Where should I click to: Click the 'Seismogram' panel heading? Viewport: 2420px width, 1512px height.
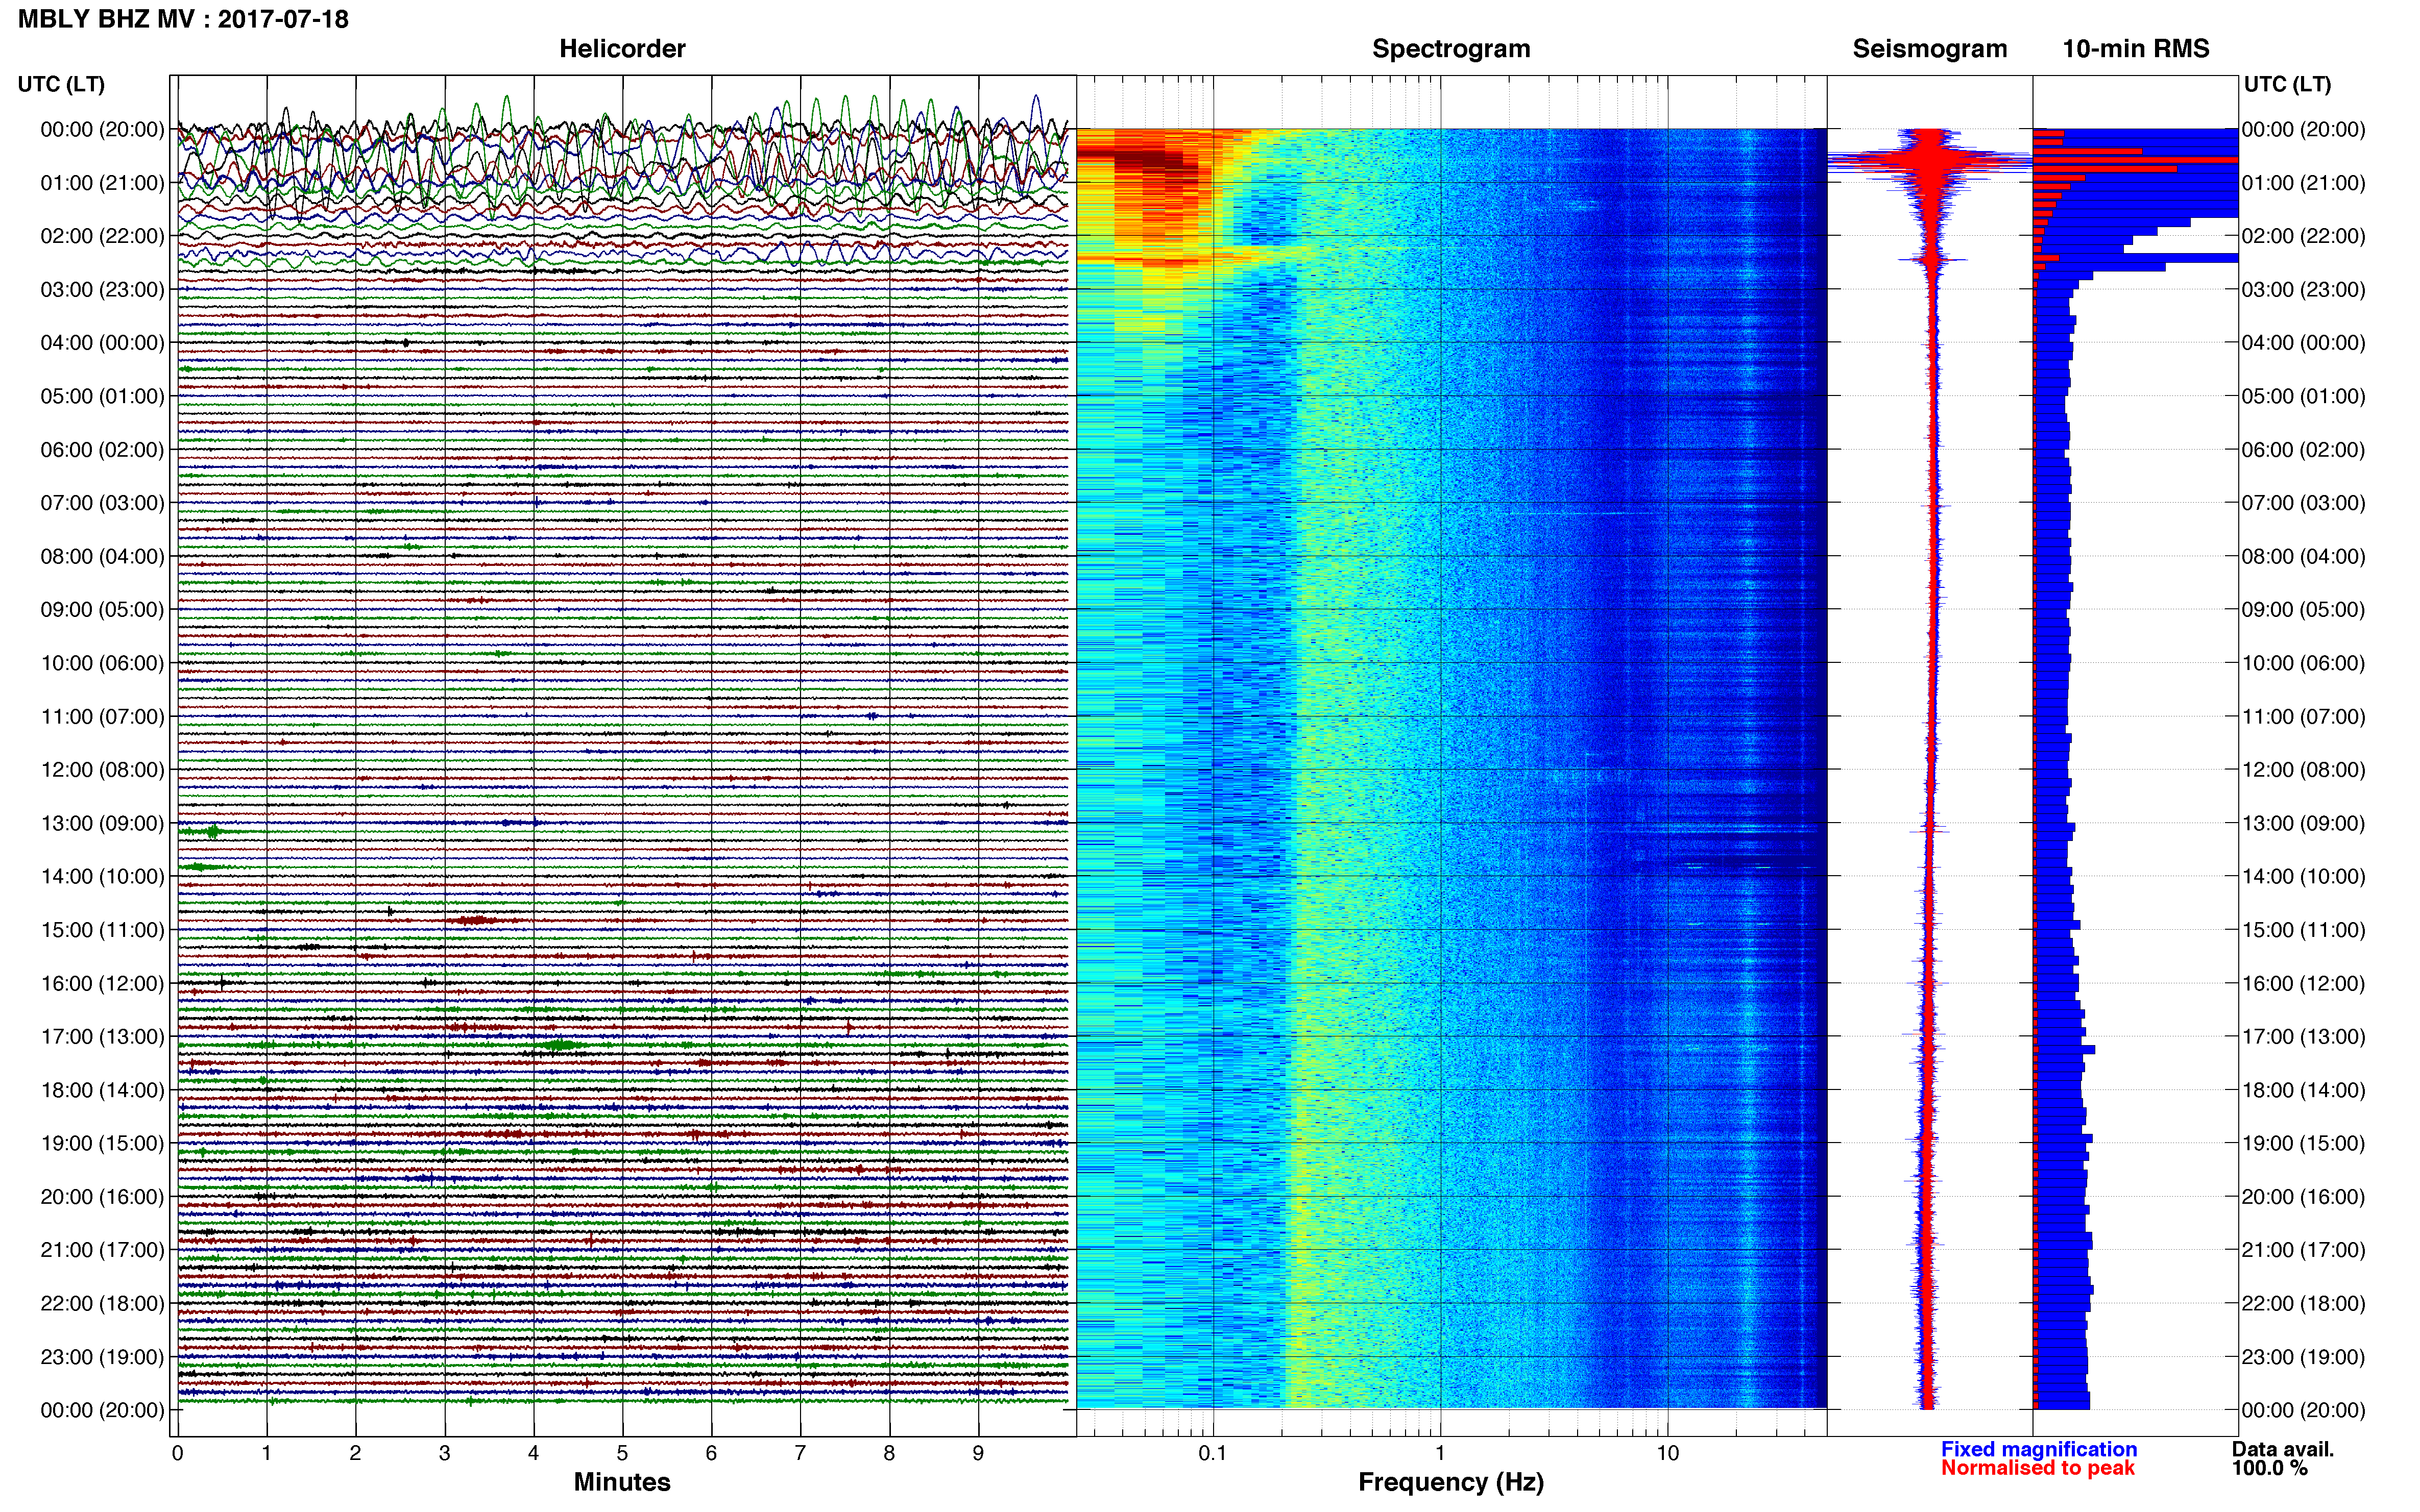pyautogui.click(x=1930, y=49)
